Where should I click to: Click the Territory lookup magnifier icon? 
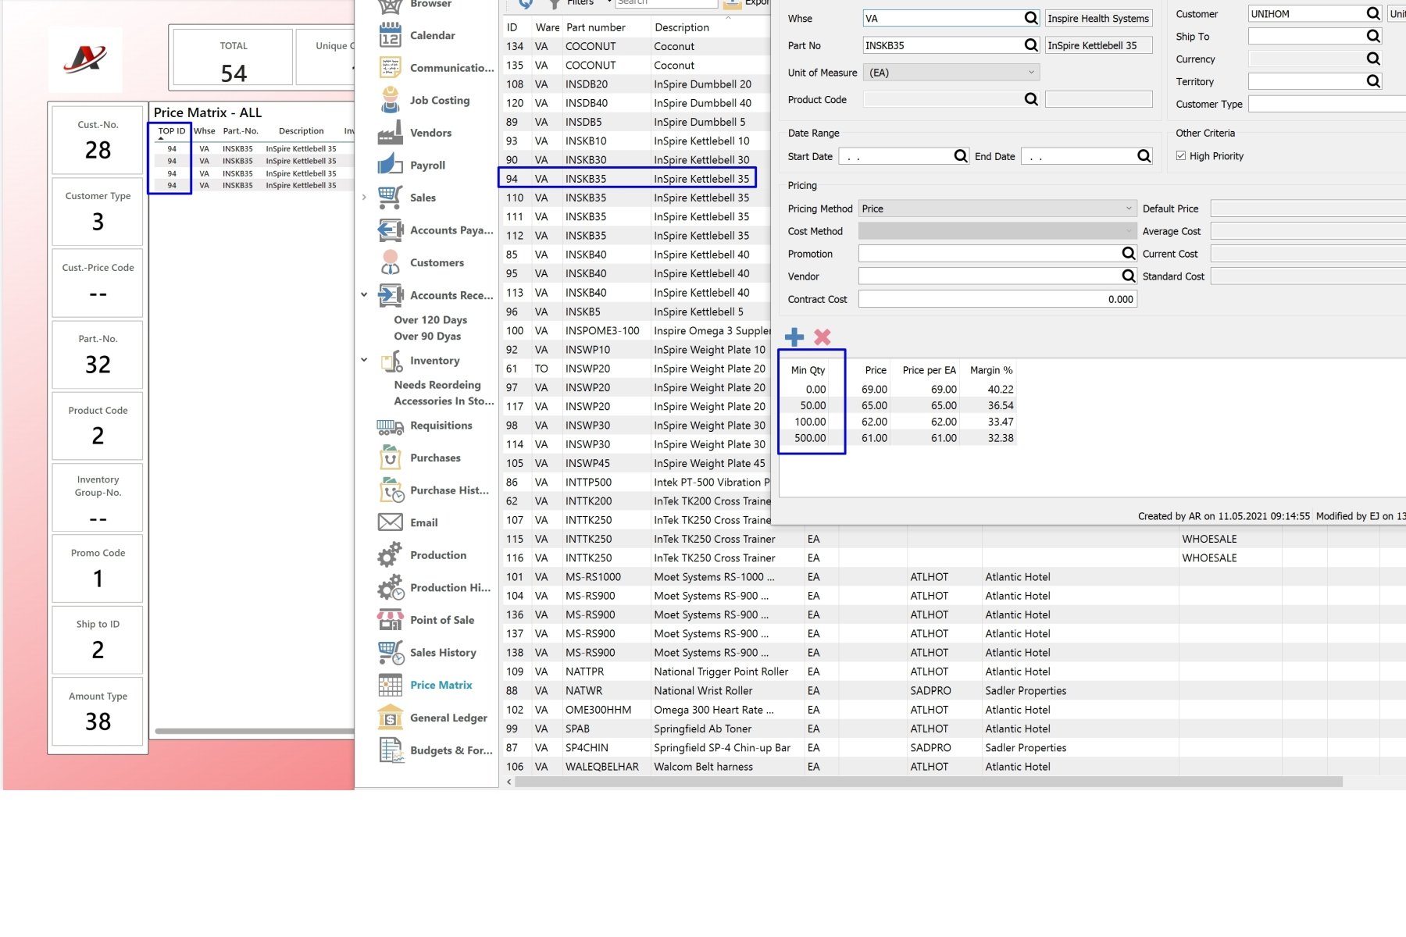click(1373, 81)
